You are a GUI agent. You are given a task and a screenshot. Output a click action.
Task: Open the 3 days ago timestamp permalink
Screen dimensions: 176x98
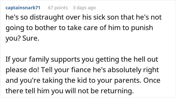[x=84, y=8]
